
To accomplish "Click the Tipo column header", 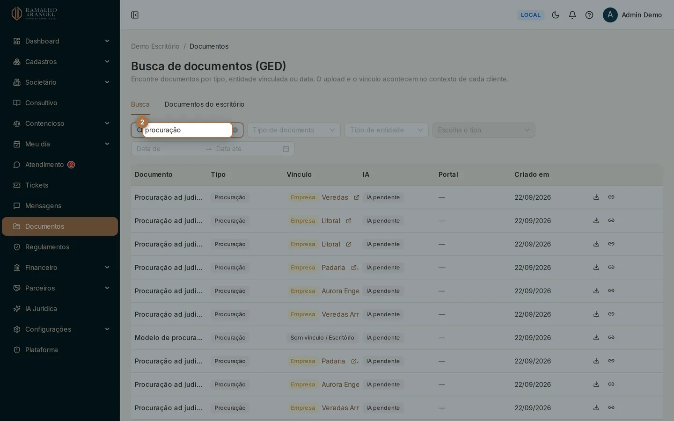I will (x=218, y=174).
